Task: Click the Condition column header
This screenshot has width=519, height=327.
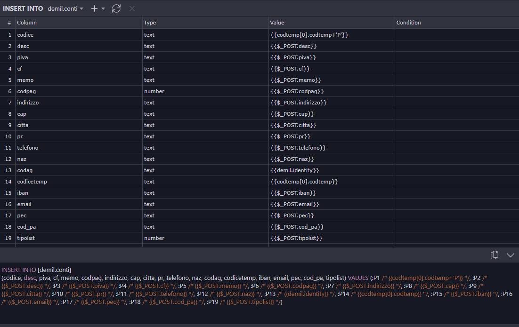Action: pyautogui.click(x=408, y=23)
